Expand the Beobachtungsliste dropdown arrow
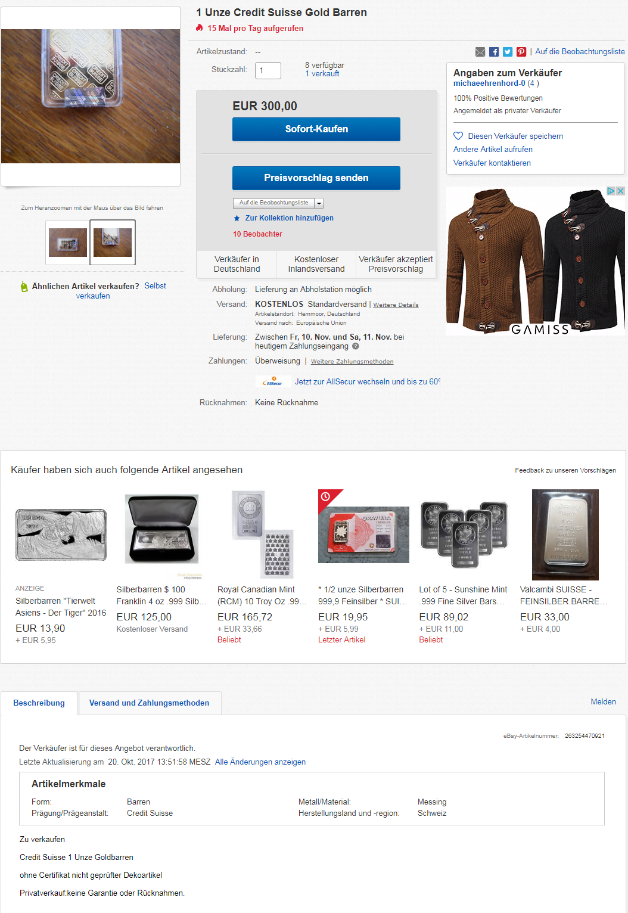Viewport: 628px width, 913px height. click(x=319, y=203)
